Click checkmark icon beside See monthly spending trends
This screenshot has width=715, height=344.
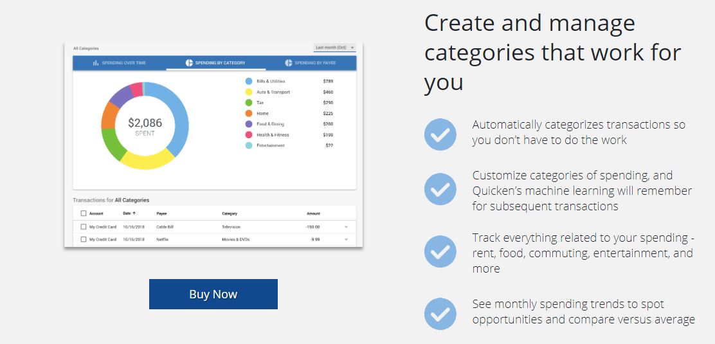[440, 314]
